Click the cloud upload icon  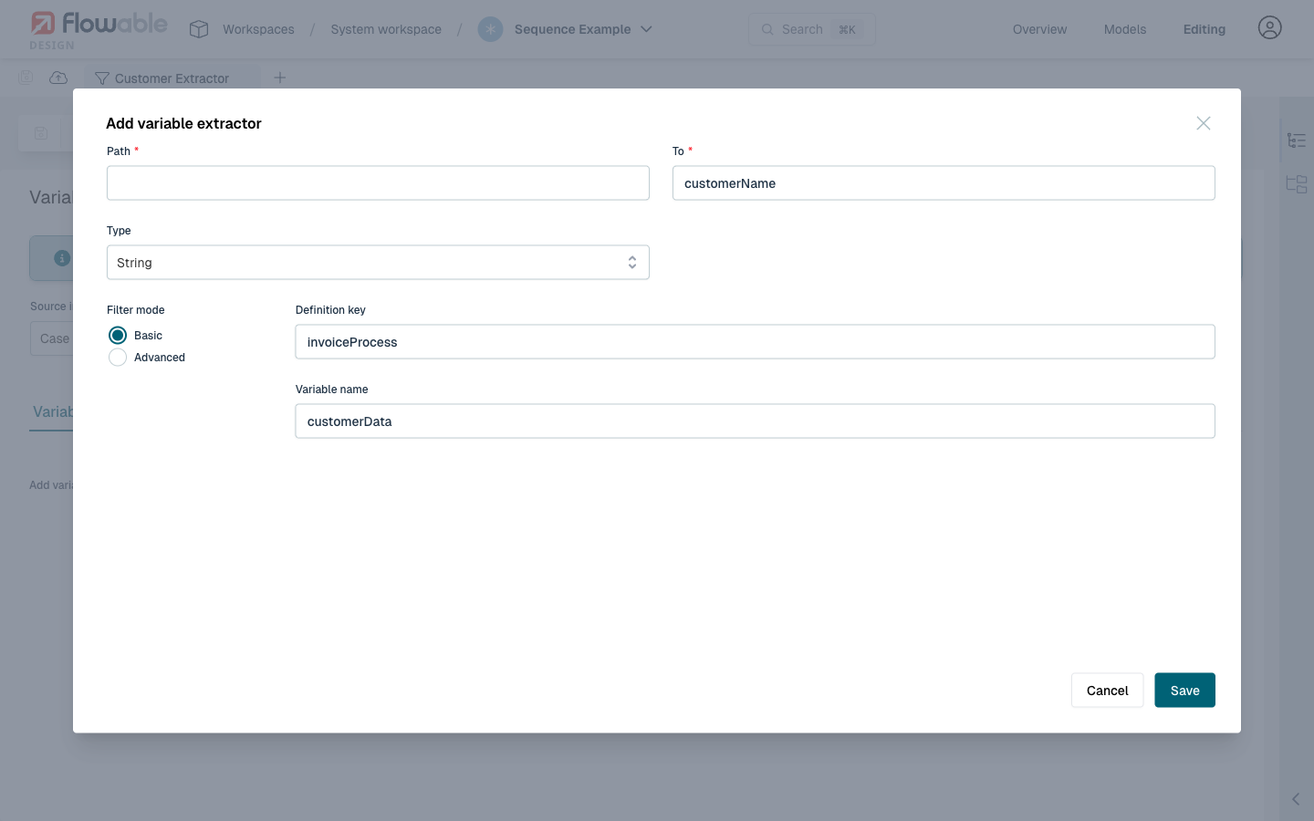(57, 78)
